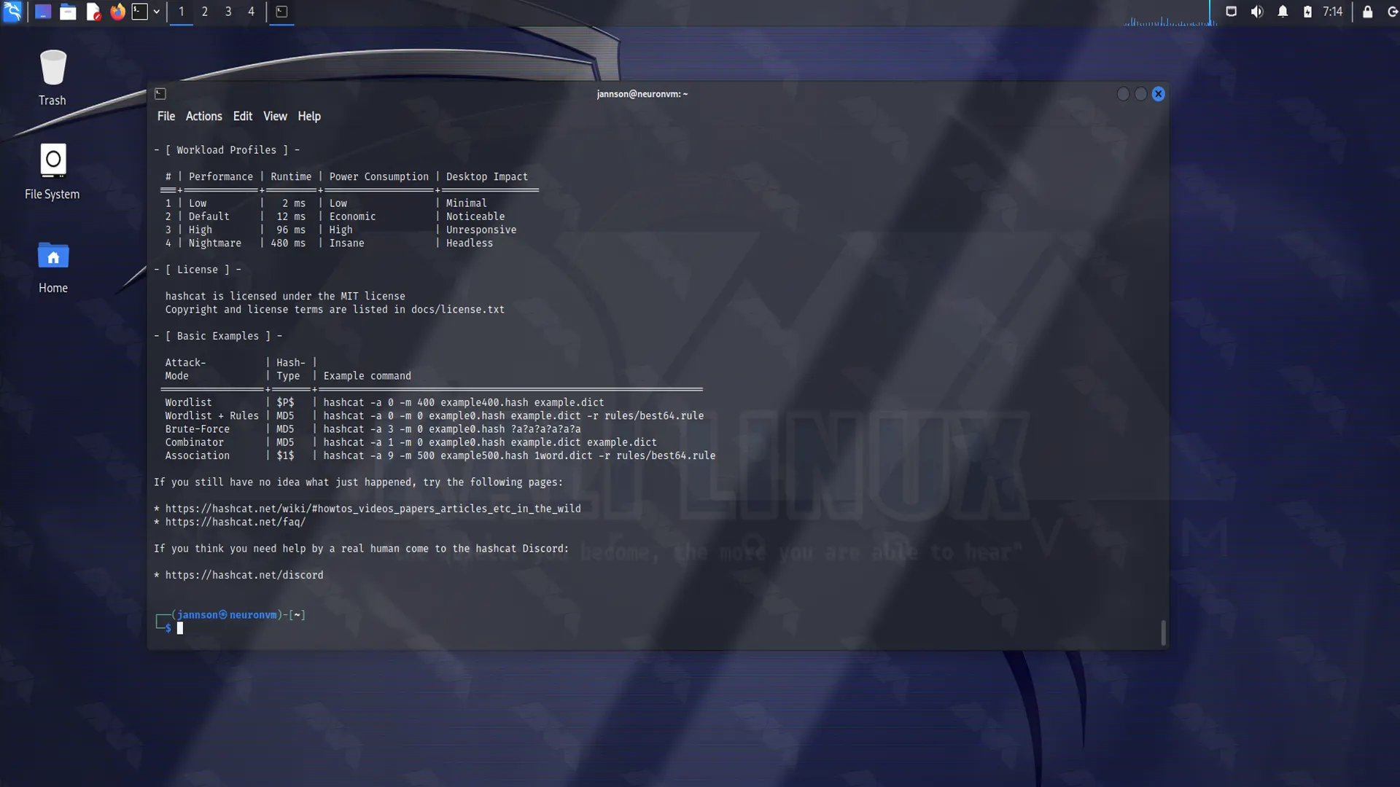Click the screen lock icon
The width and height of the screenshot is (1400, 787).
point(1367,12)
